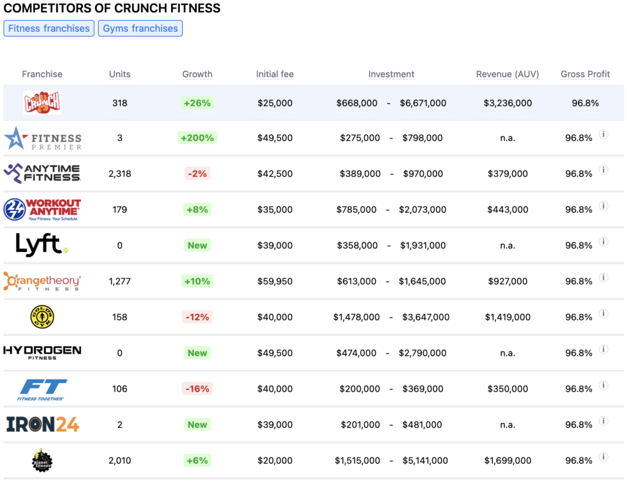Screen dimensions: 627x484
Task: Show info icon in Workout Anytime row
Action: coord(603,206)
